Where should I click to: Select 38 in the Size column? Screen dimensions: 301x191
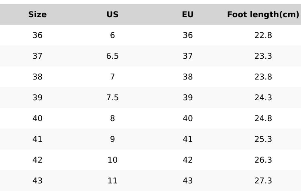(37, 77)
